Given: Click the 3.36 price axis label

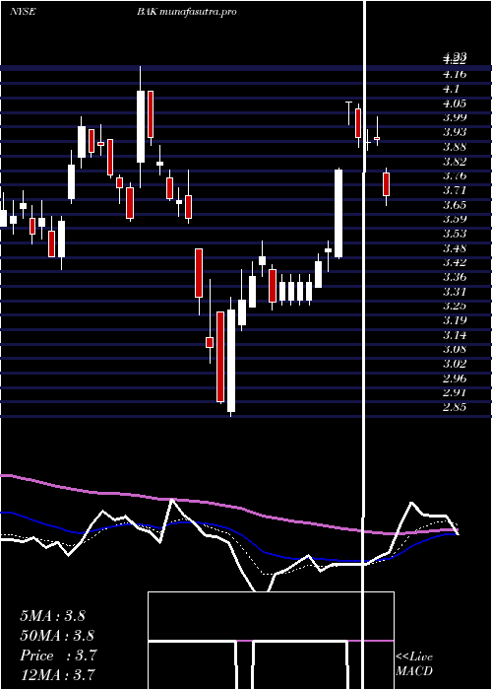Looking at the screenshot, I should click(x=455, y=277).
